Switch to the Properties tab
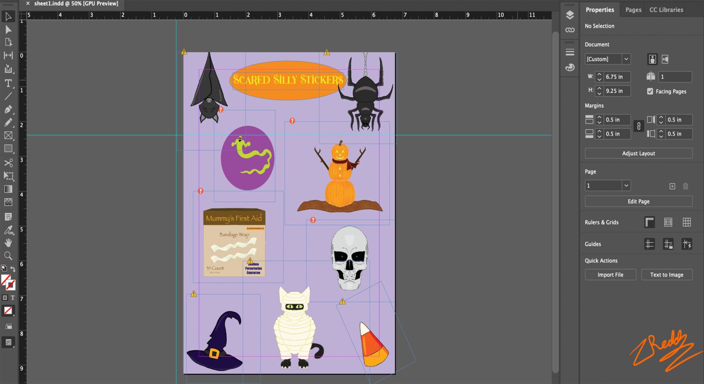The height and width of the screenshot is (384, 704). 600,10
